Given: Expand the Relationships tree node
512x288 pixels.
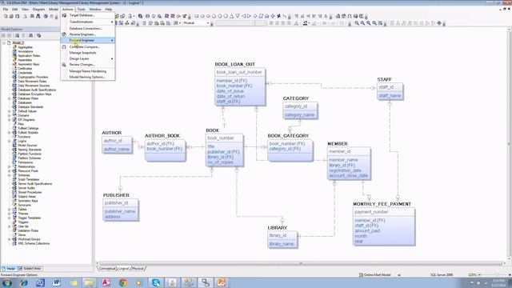Looking at the screenshot, I should click(10, 166).
